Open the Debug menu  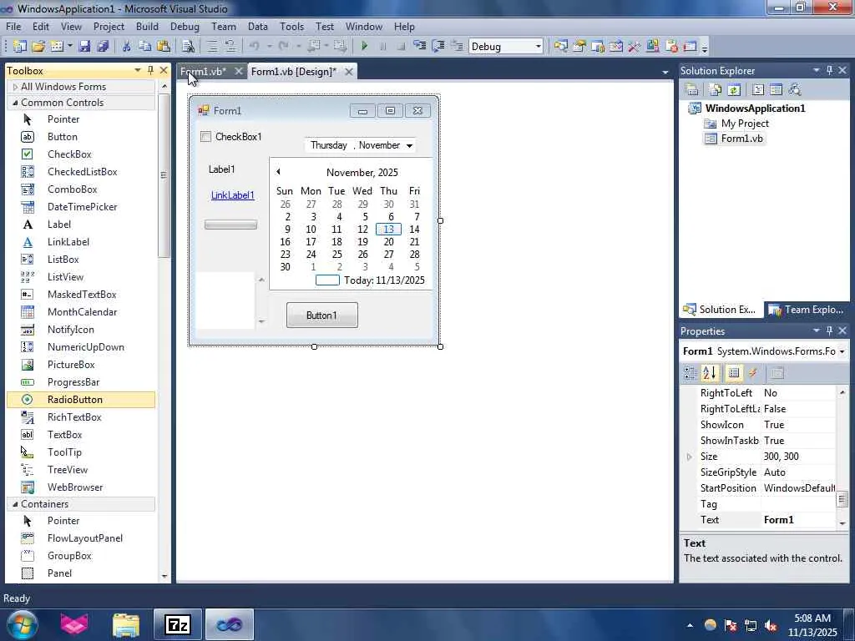185,26
